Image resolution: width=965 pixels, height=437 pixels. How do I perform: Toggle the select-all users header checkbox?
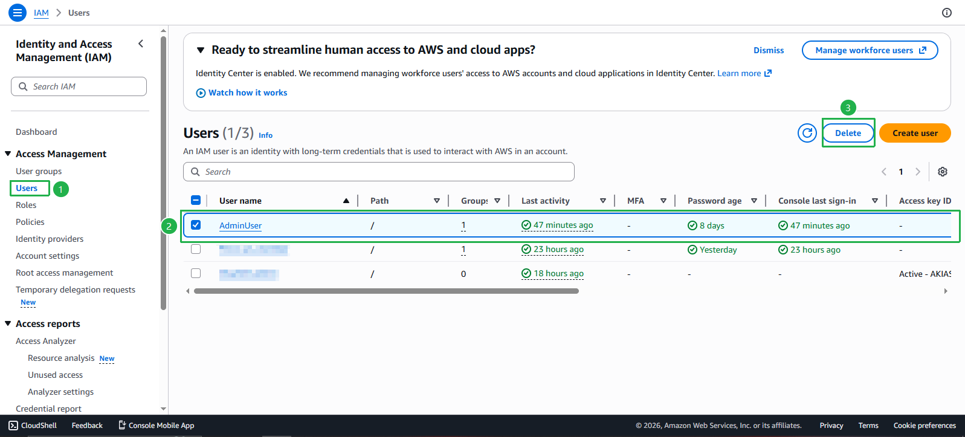coord(196,200)
